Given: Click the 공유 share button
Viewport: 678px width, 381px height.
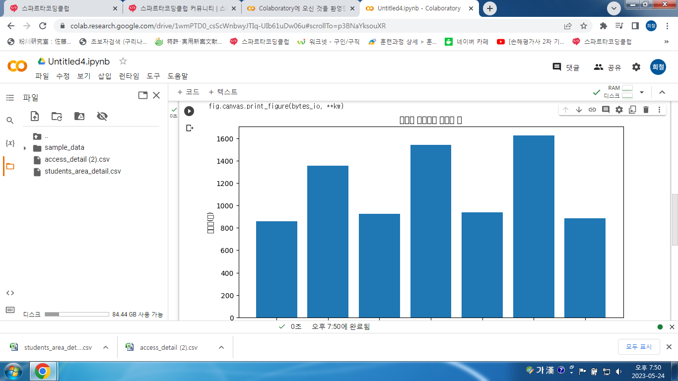Looking at the screenshot, I should 608,67.
